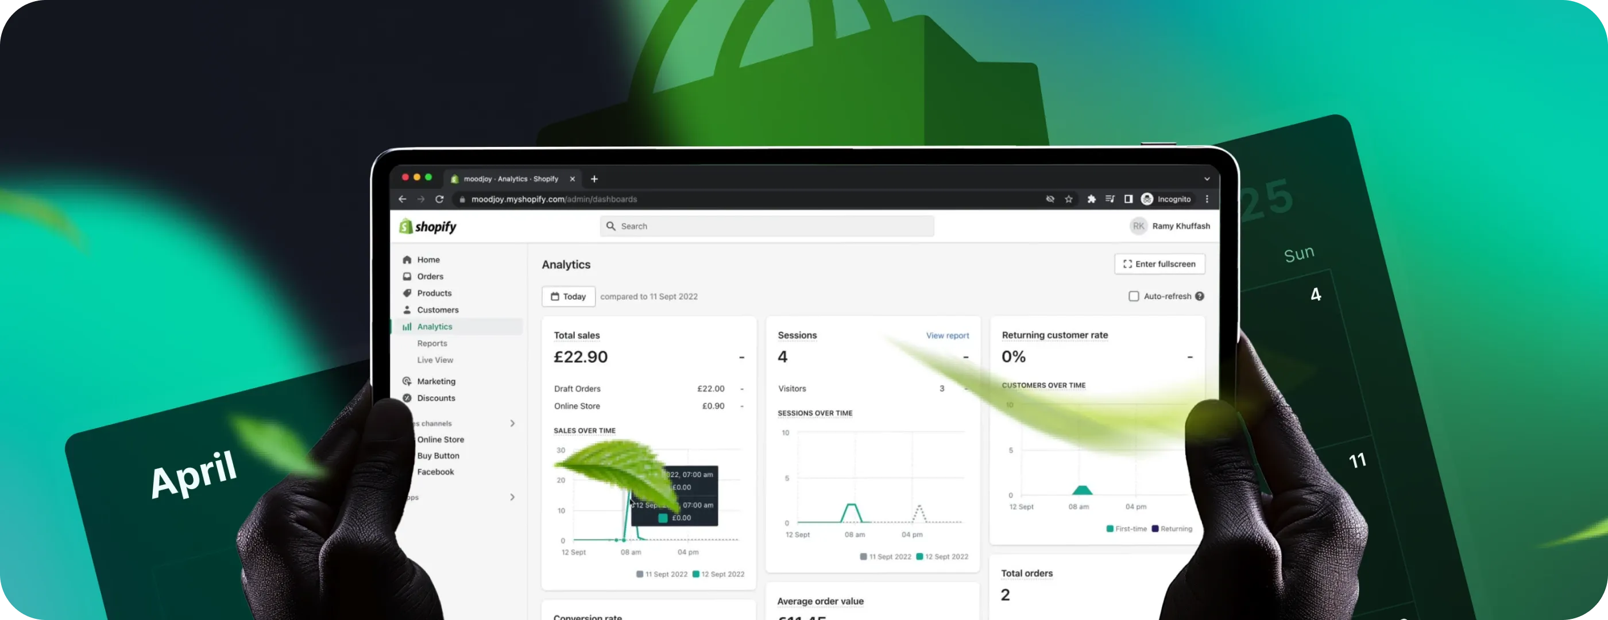Open Average order value report title
1608x620 pixels.
pos(820,601)
